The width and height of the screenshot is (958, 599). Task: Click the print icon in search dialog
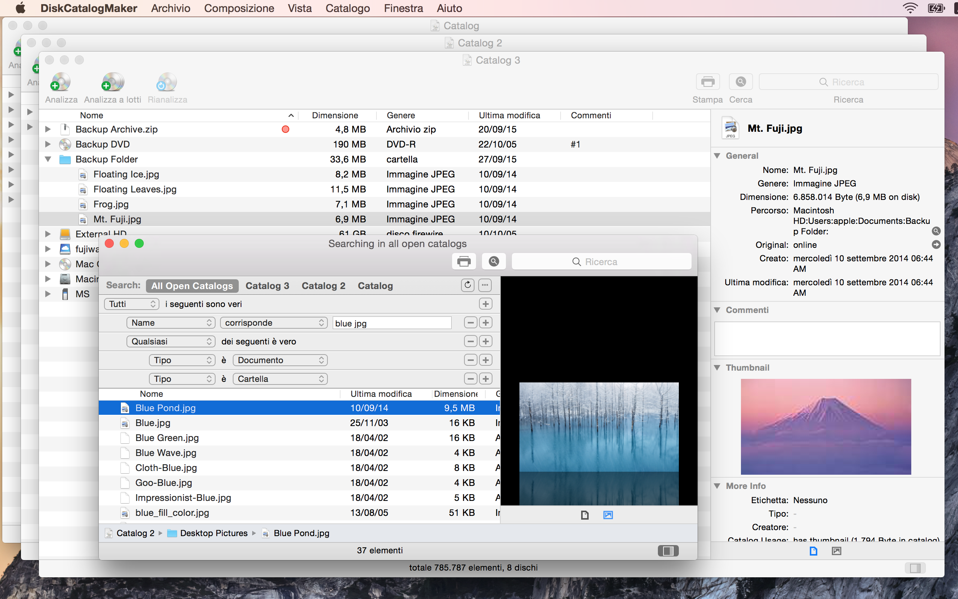pyautogui.click(x=464, y=261)
